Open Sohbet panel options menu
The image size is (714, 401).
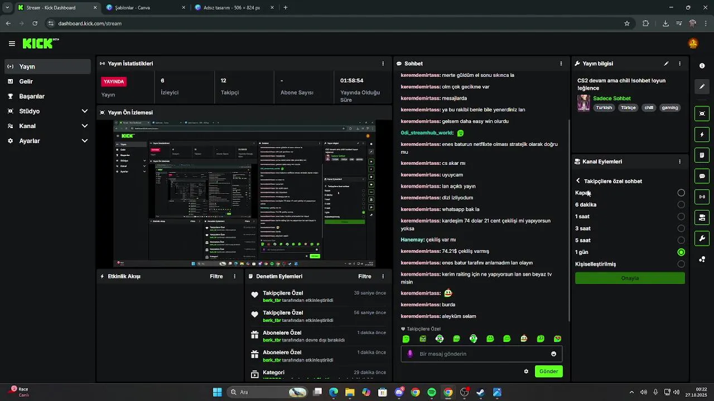[x=561, y=63]
